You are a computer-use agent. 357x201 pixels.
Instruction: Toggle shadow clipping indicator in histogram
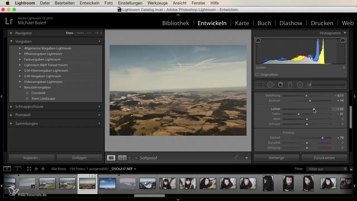click(x=258, y=41)
